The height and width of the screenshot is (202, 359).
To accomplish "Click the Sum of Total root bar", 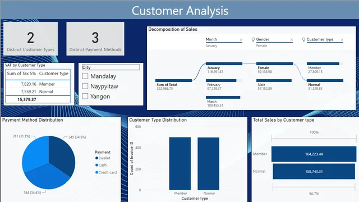I will click(x=173, y=81).
